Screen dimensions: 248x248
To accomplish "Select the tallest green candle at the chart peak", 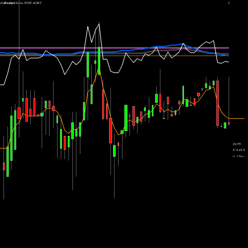I will [99, 61].
